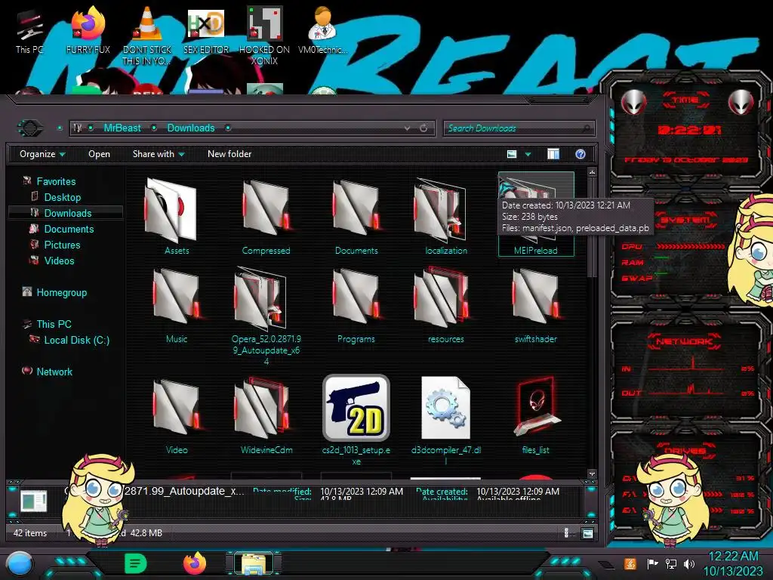Image resolution: width=773 pixels, height=580 pixels.
Task: Open the Organize dropdown menu
Action: (42, 154)
